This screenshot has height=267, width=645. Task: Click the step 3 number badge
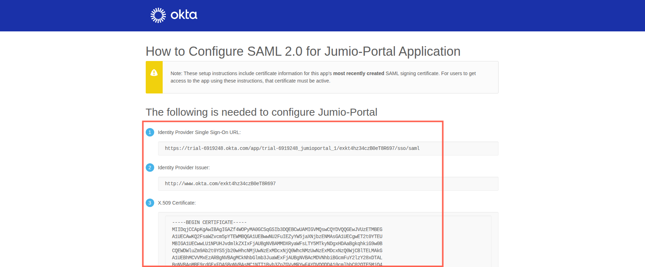tap(150, 203)
